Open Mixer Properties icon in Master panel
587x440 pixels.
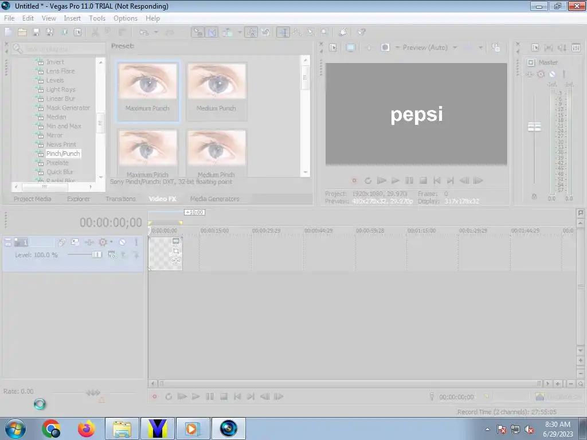535,48
